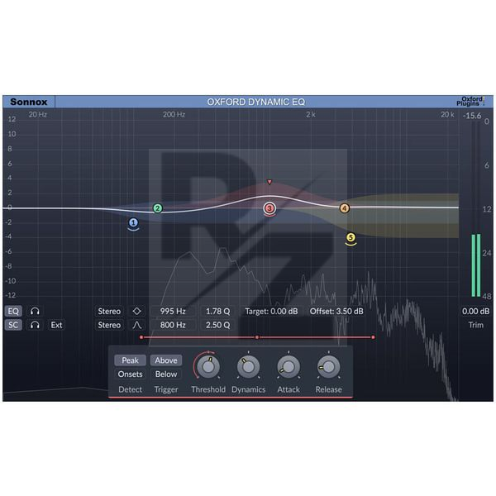Screen dimensions: 496x496
Task: Click the 2.50 Q sidechain field
Action: (218, 325)
